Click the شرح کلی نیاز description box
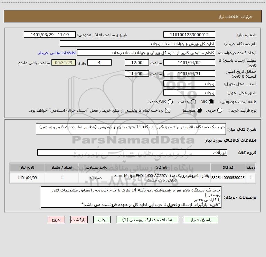The image size is (266, 257). [x=131, y=129]
